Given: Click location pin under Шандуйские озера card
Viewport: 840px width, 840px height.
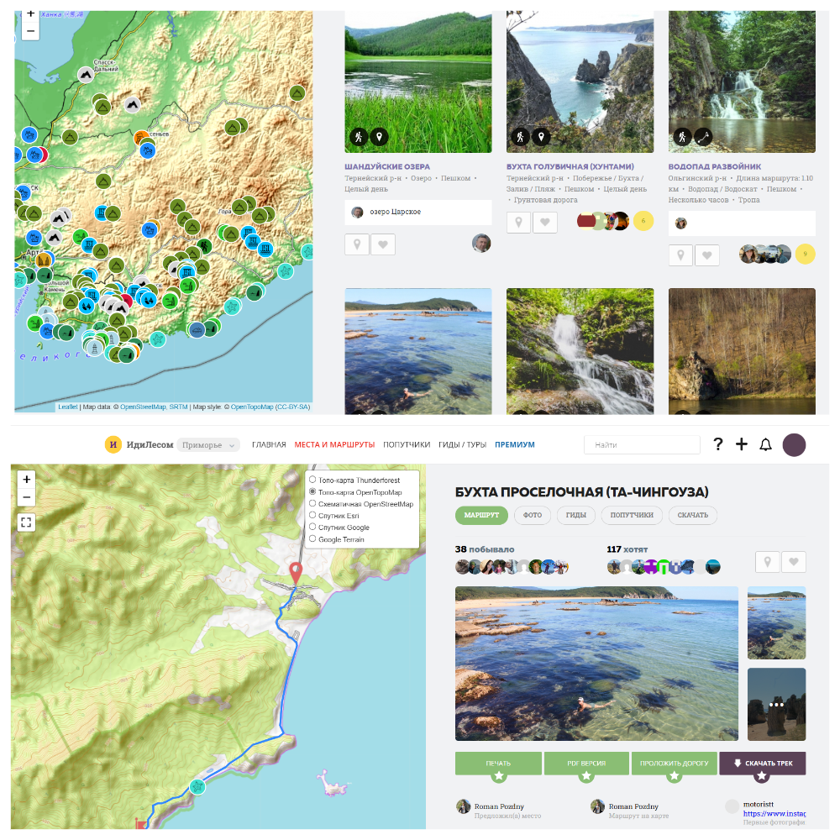Looking at the screenshot, I should 357,244.
